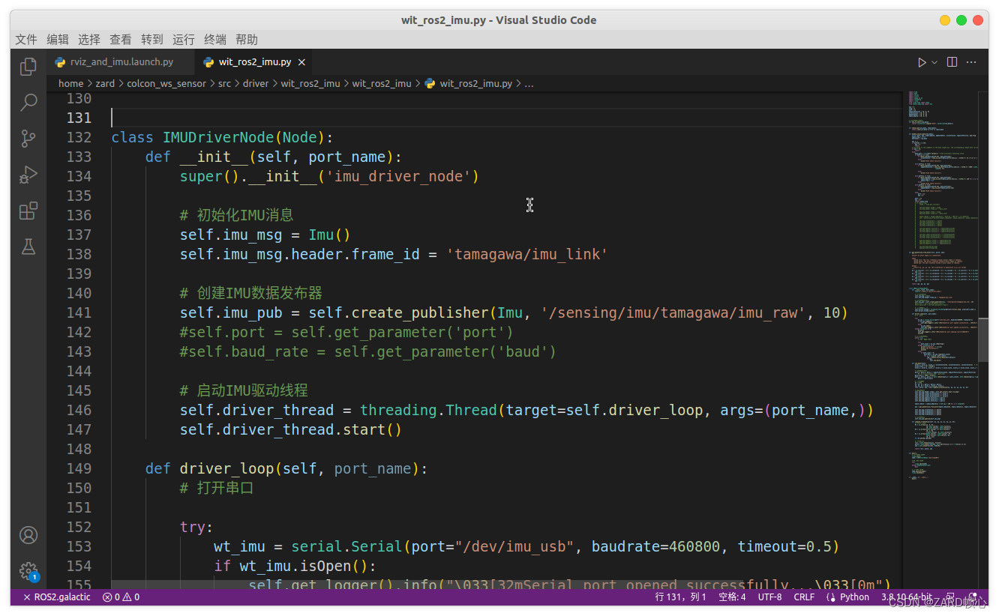The image size is (999, 616).
Task: Open the 编辑 menu
Action: point(57,40)
